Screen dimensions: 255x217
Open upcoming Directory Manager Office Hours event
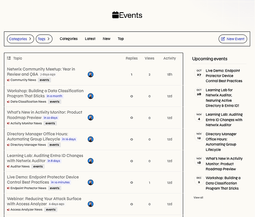(221, 142)
